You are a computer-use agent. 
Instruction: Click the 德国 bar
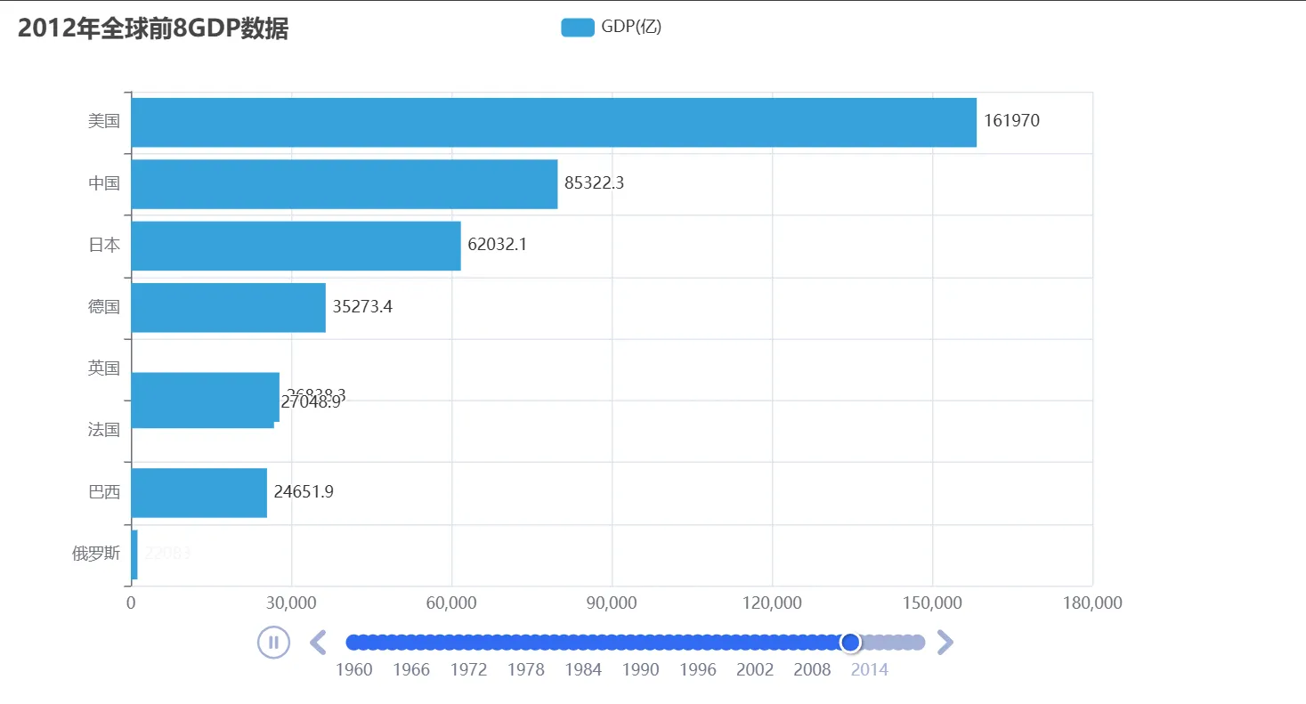(x=228, y=307)
